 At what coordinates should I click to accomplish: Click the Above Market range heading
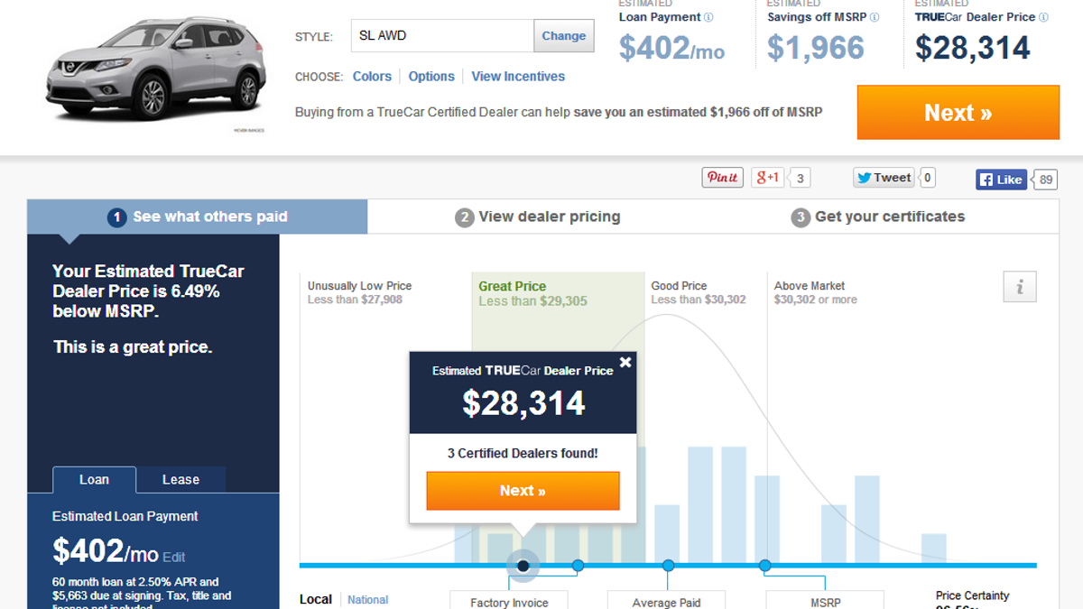pyautogui.click(x=810, y=286)
